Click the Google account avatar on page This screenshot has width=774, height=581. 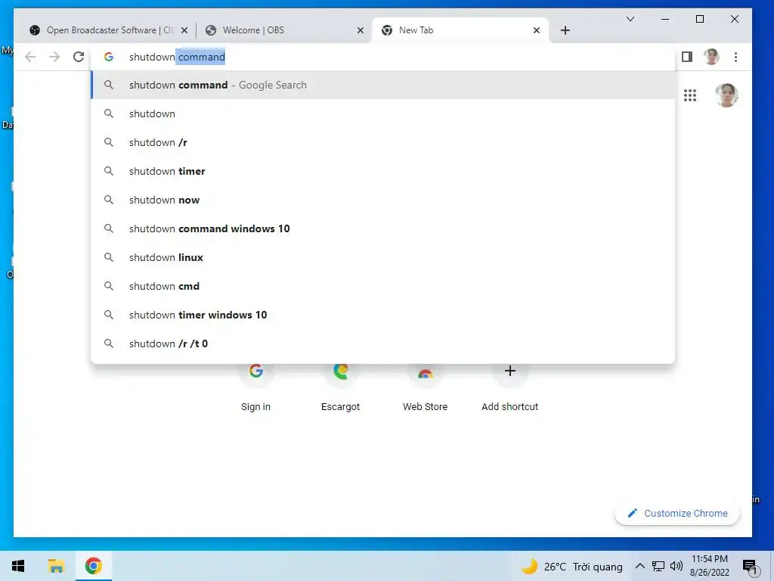[726, 95]
